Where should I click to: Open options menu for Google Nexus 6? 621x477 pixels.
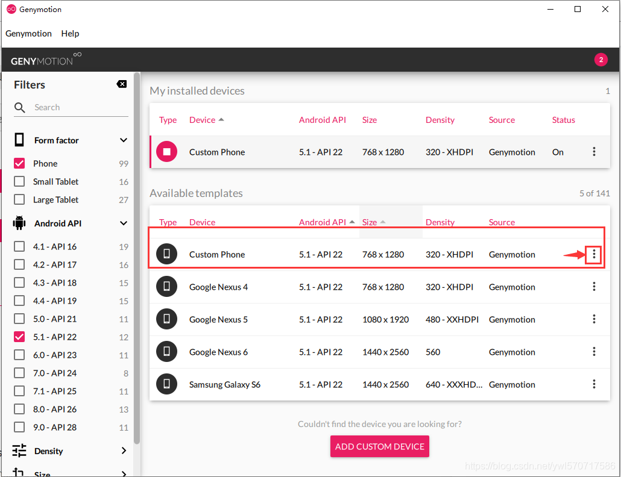click(x=594, y=352)
